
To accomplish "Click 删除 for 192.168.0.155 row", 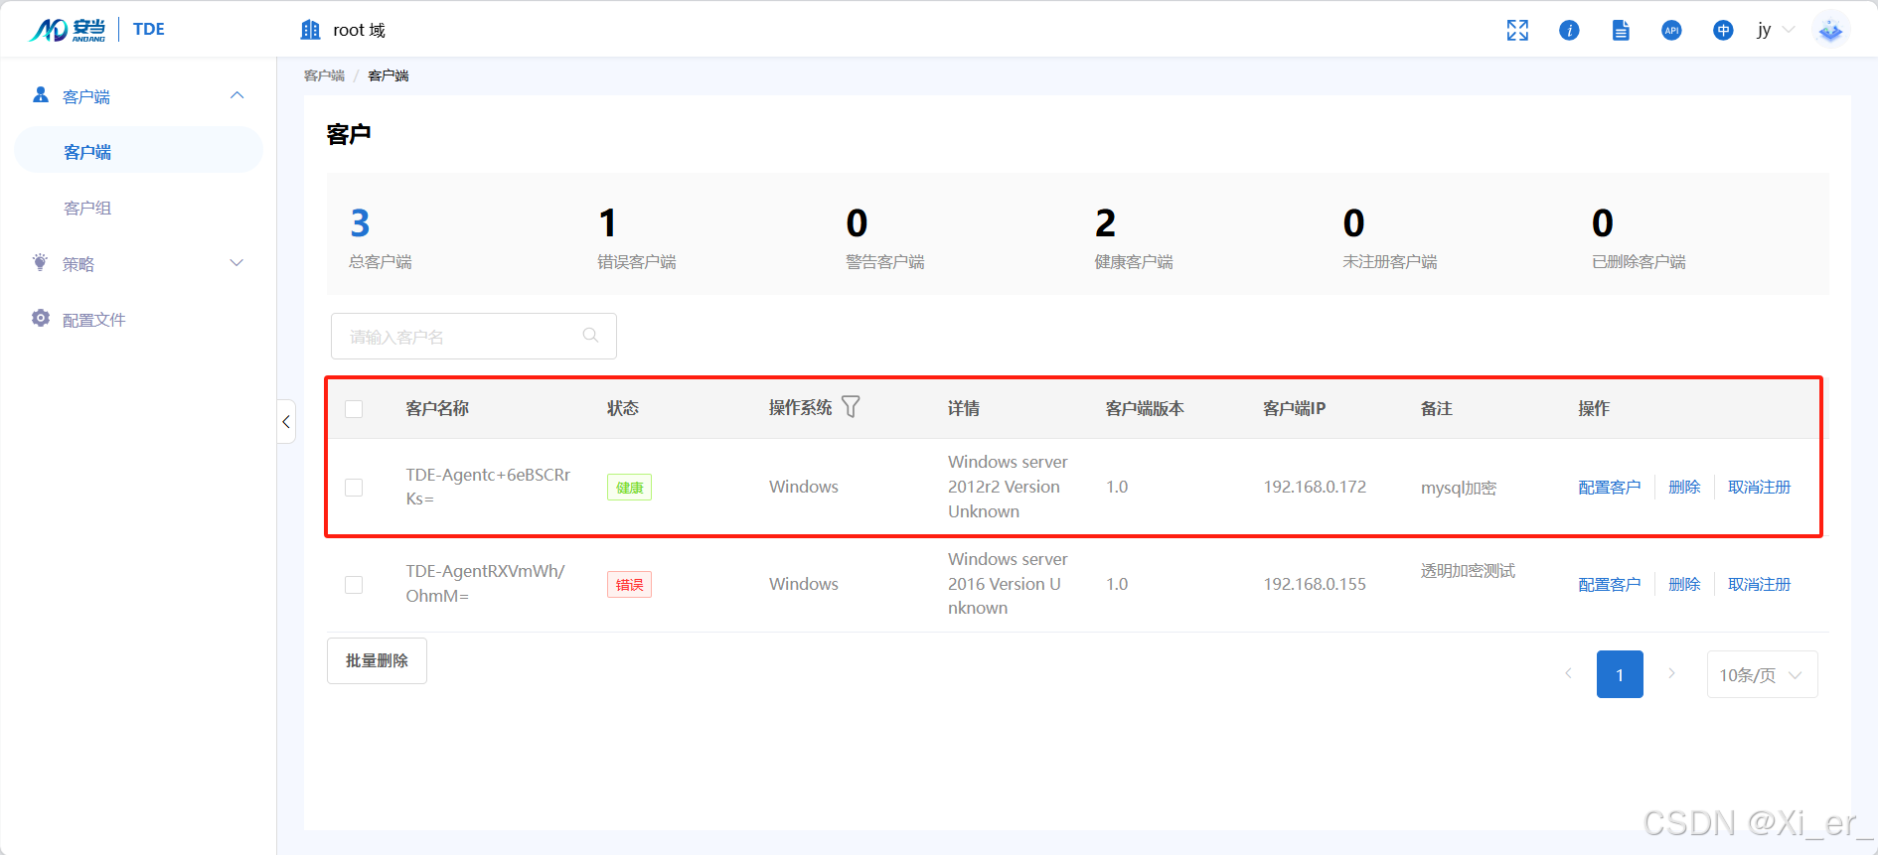I will (x=1684, y=585).
